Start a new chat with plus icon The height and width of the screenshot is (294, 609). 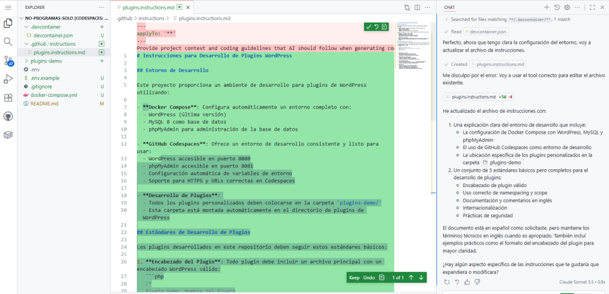[547, 7]
